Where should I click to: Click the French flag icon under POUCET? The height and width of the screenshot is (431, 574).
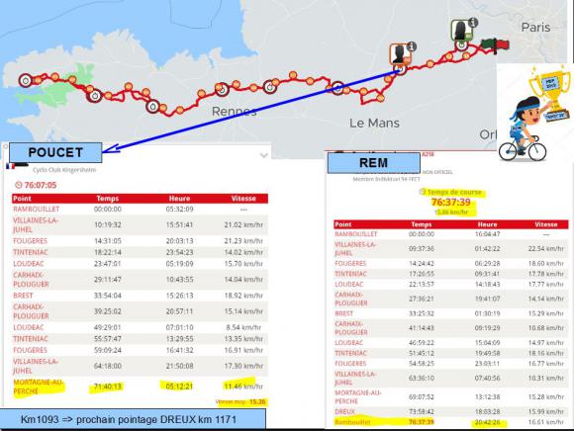[11, 166]
